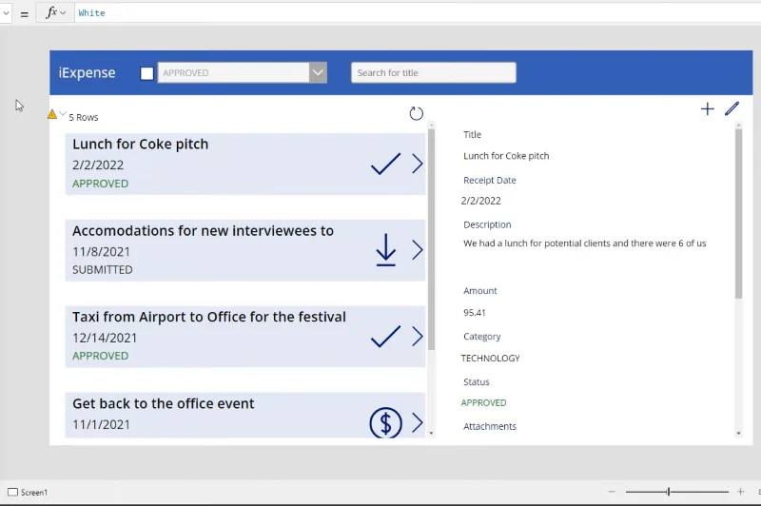Toggle the checkbox next to APPROVED dropdown
The width and height of the screenshot is (761, 506).
pos(146,73)
